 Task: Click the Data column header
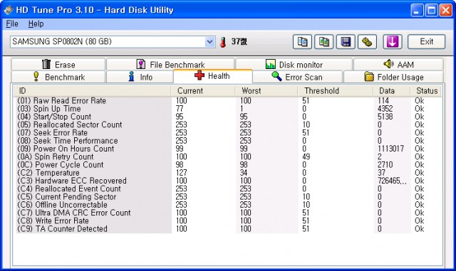[x=391, y=90]
